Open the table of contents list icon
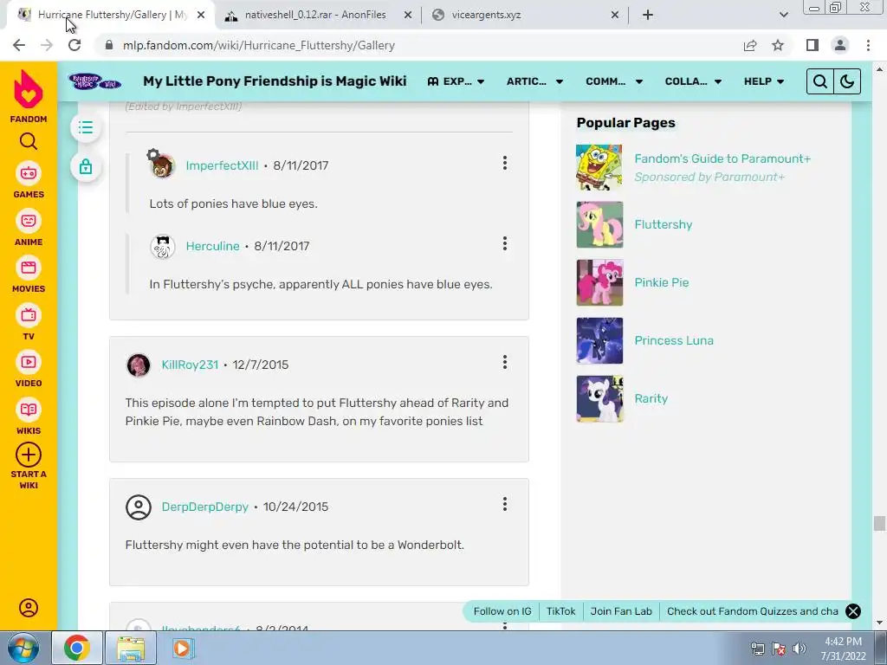The height and width of the screenshot is (665, 887). (x=86, y=127)
